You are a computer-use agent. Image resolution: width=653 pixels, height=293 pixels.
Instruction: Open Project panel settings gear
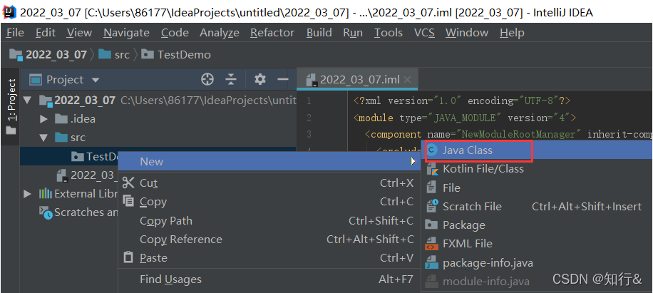260,79
